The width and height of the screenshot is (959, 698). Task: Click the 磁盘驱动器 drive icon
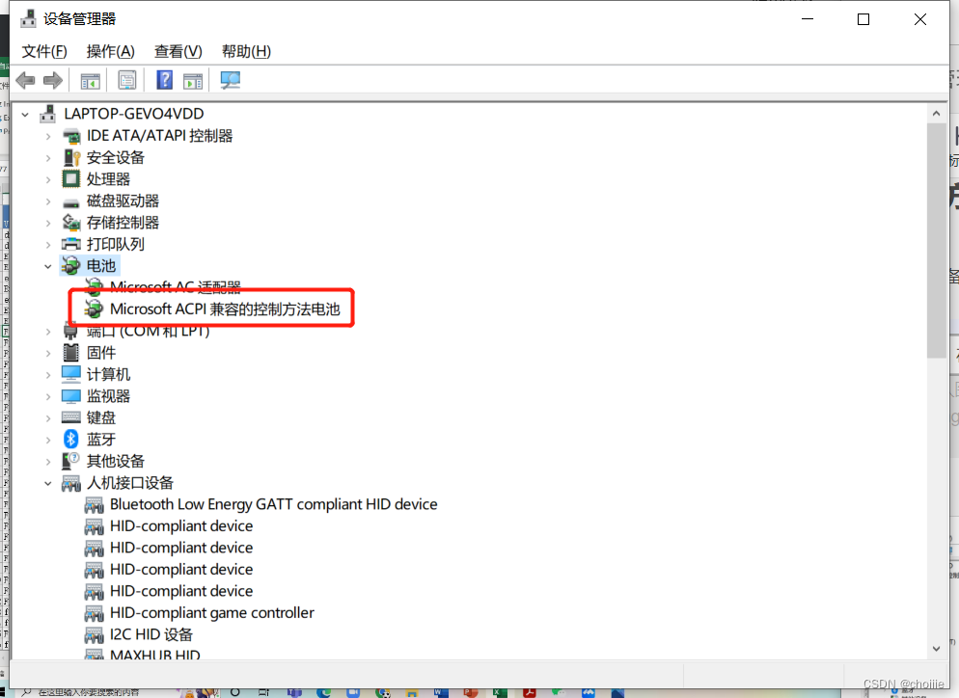click(x=71, y=202)
